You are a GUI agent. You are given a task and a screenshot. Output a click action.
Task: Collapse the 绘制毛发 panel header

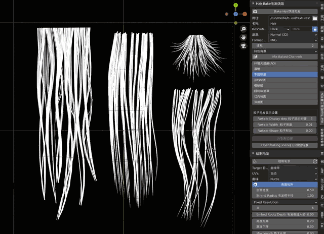click(x=253, y=153)
